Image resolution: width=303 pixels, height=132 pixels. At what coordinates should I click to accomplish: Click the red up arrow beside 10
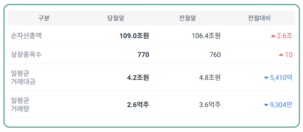281,55
